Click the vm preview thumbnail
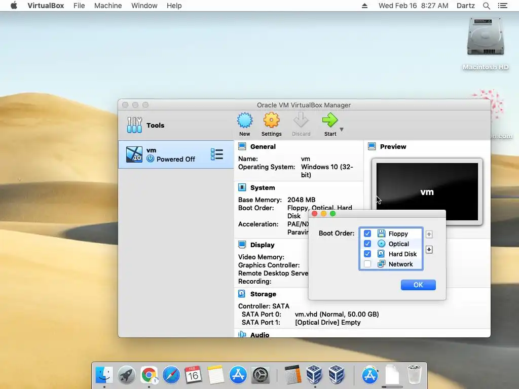Image resolution: width=519 pixels, height=389 pixels. coord(427,192)
